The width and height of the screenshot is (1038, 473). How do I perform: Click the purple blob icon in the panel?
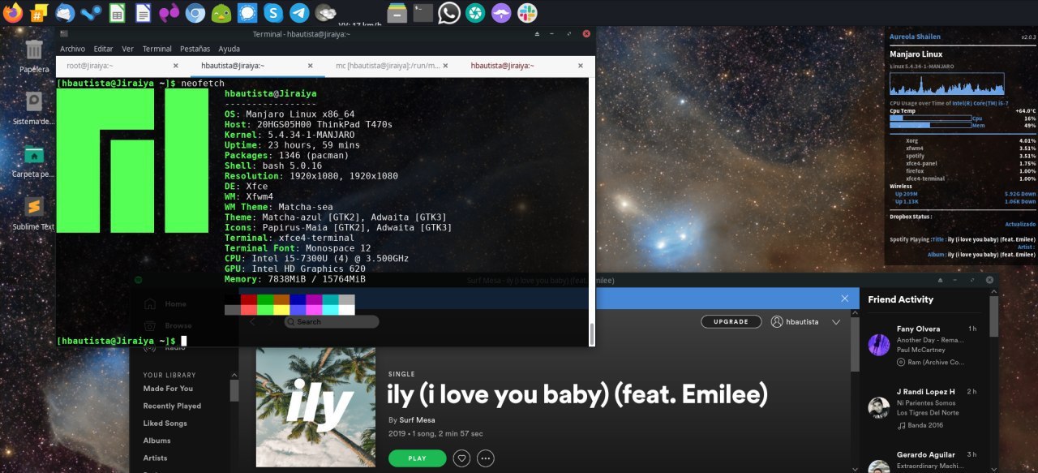click(x=169, y=12)
